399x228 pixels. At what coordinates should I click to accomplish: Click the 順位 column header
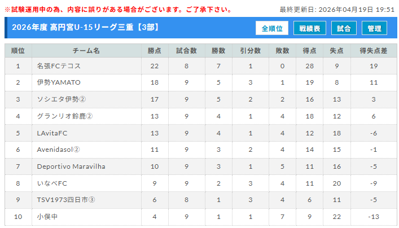(18, 50)
